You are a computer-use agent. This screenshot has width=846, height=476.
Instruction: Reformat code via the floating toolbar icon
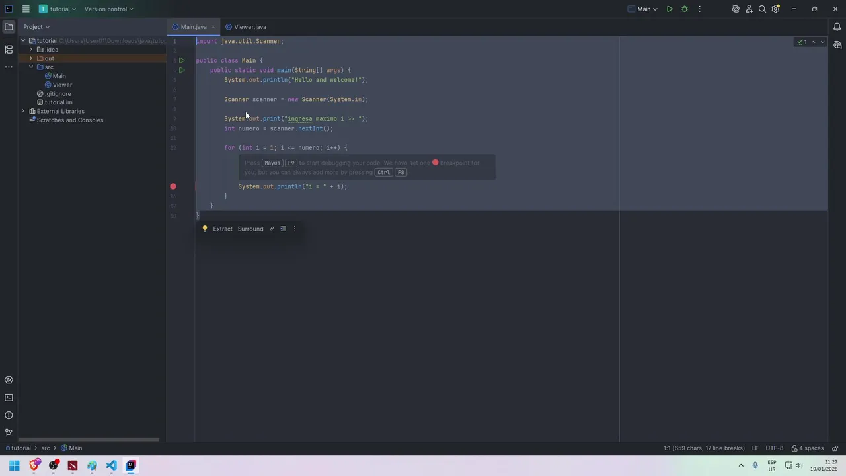[x=283, y=229]
